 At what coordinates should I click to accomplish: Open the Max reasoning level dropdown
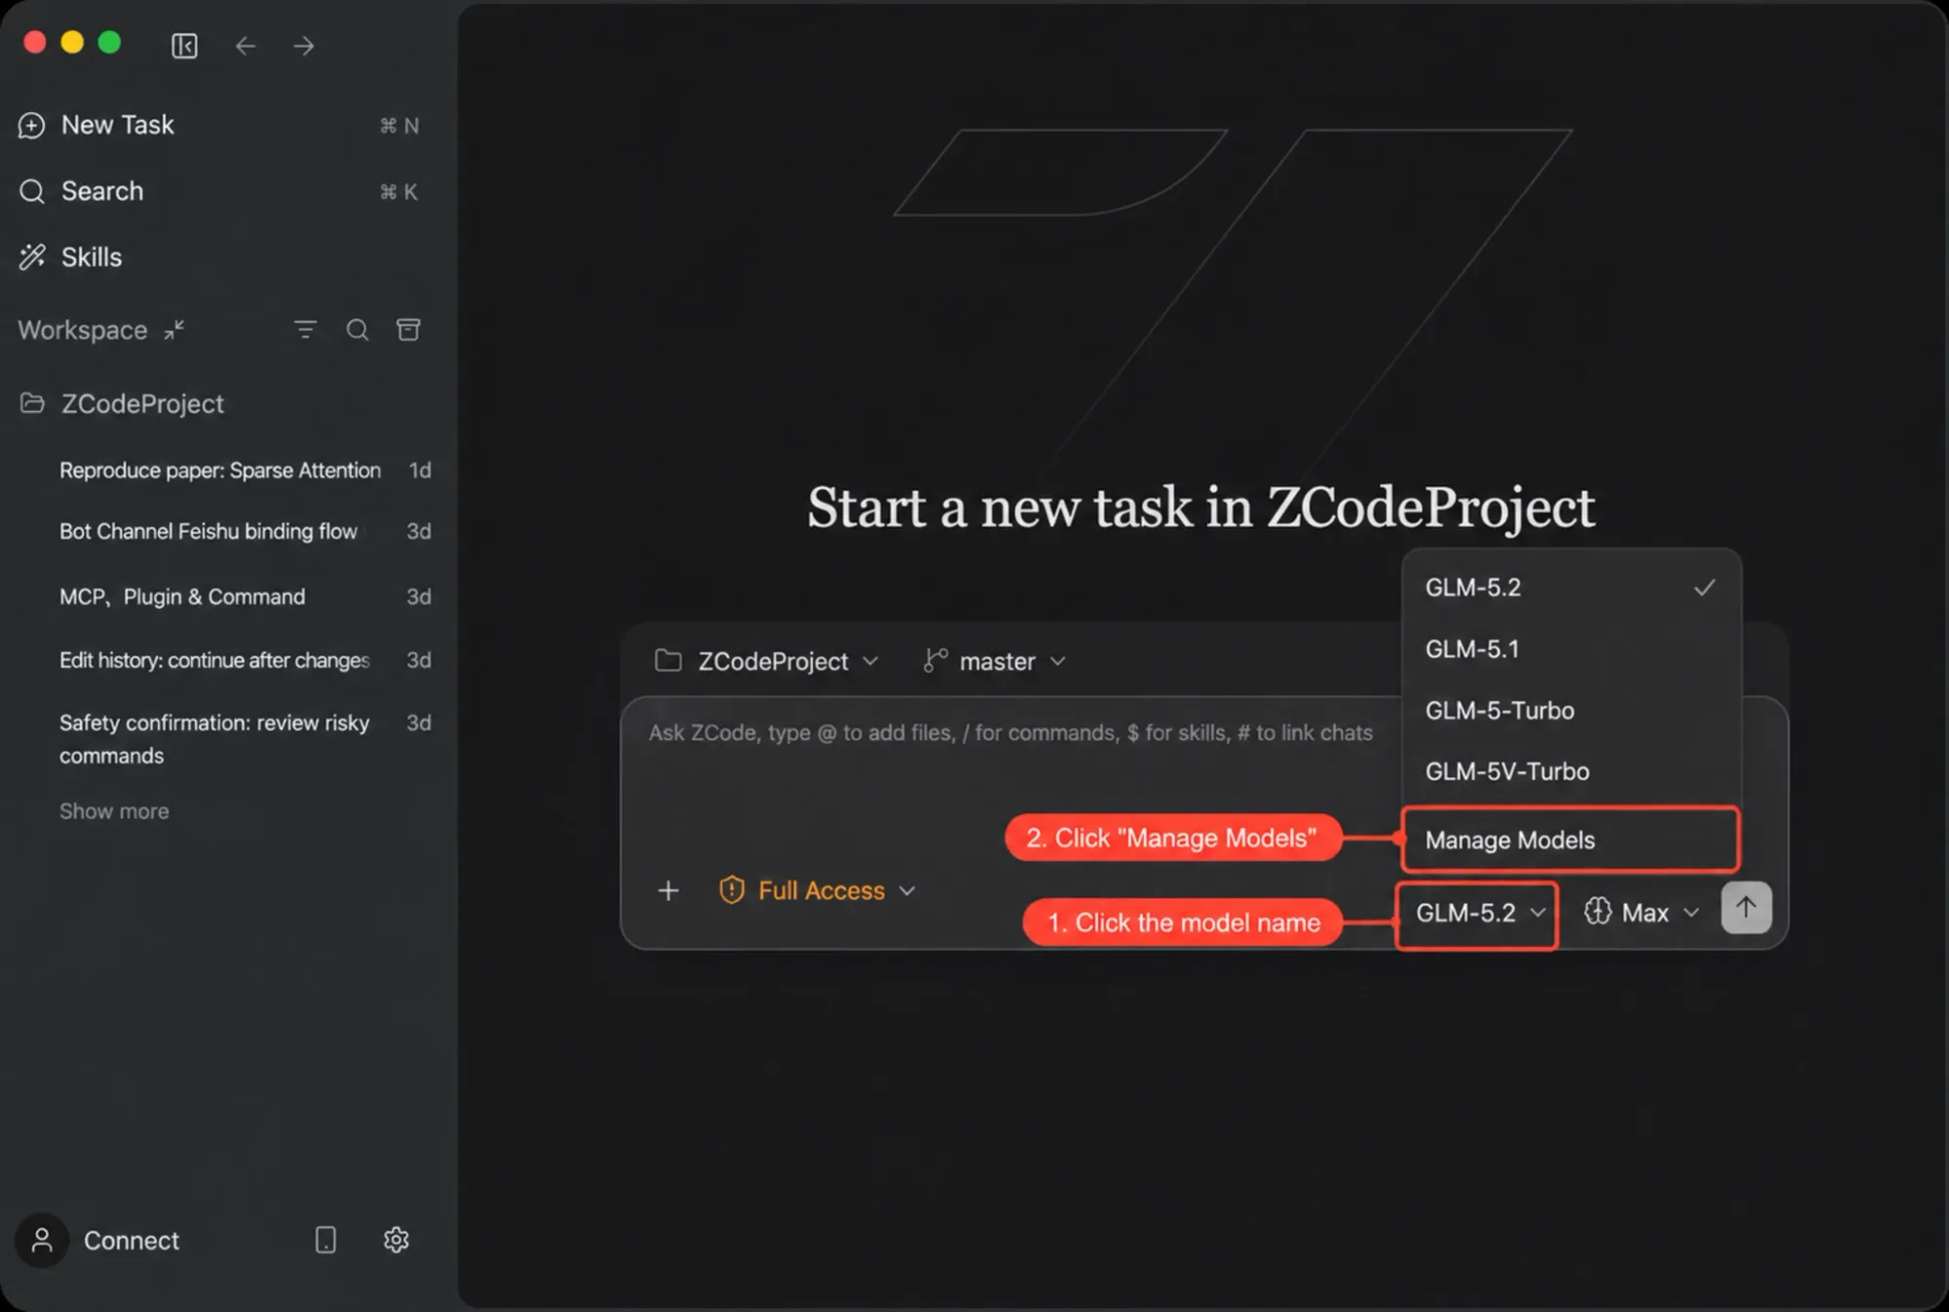click(1642, 913)
